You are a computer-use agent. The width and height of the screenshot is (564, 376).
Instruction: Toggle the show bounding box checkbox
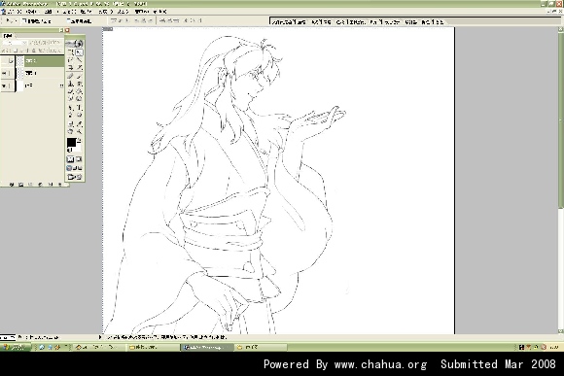tap(68, 20)
